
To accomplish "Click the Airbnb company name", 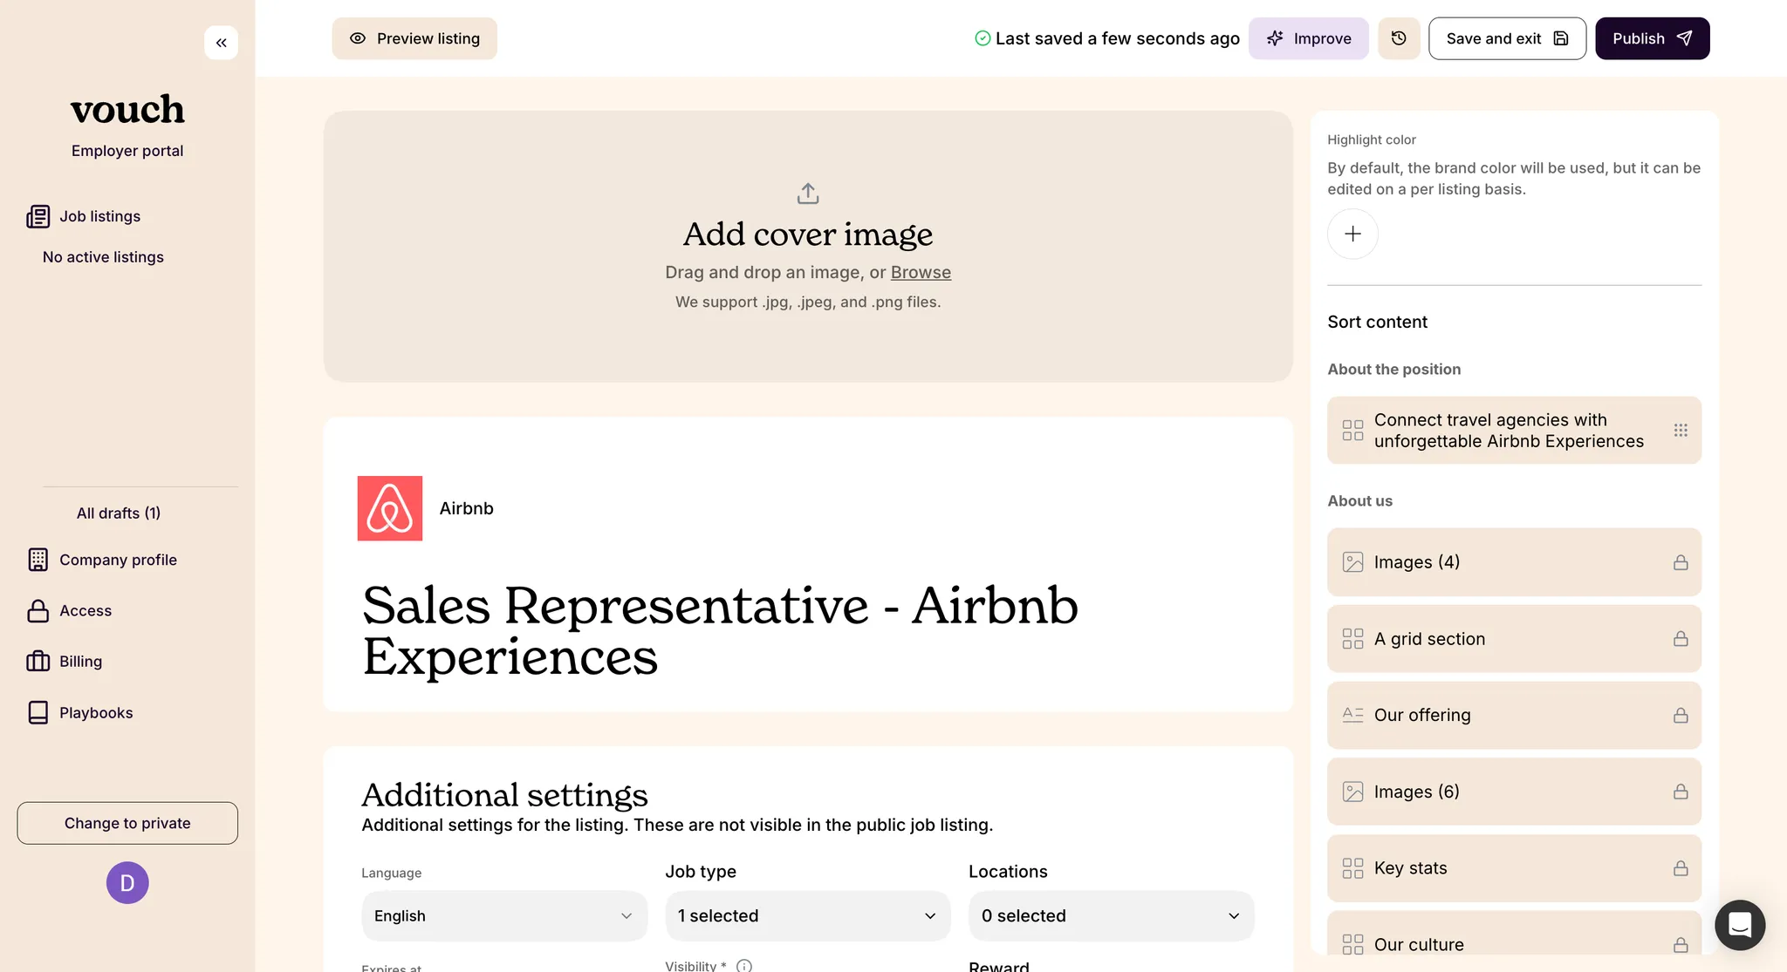I will pos(467,508).
